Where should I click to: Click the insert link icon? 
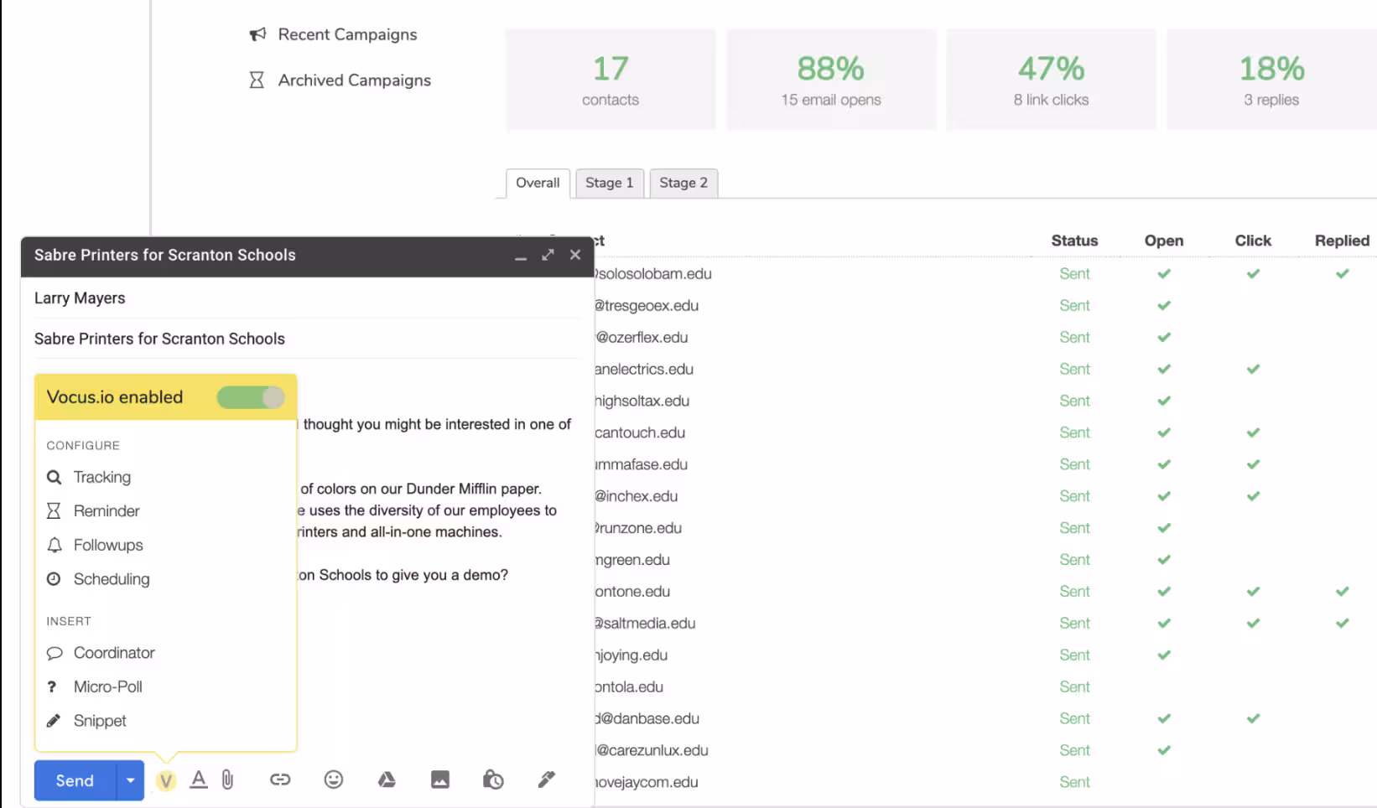coord(280,780)
